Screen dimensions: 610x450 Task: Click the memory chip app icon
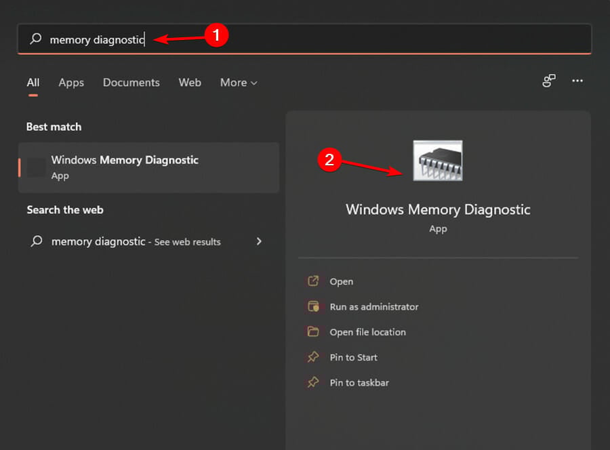438,160
